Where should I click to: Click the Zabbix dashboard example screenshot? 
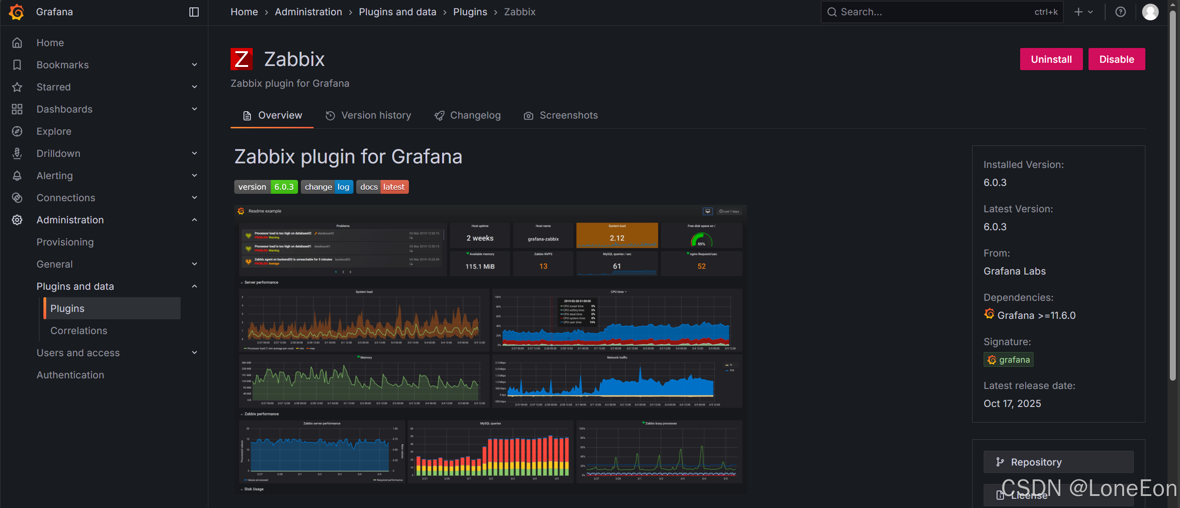(x=491, y=349)
